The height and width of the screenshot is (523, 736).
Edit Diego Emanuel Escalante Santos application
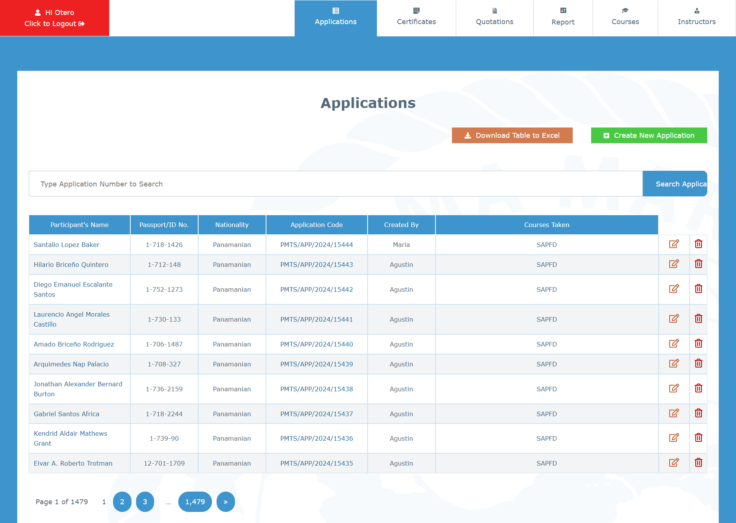674,289
